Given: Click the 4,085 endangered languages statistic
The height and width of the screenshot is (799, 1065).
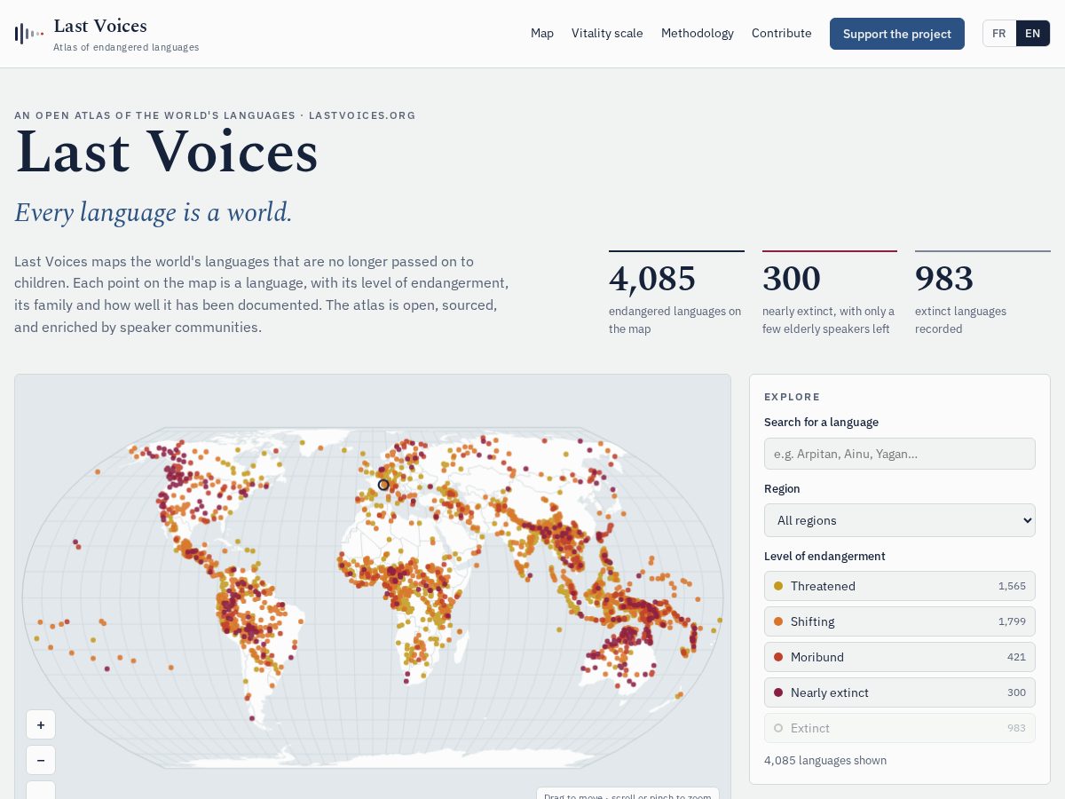Looking at the screenshot, I should coord(676,295).
